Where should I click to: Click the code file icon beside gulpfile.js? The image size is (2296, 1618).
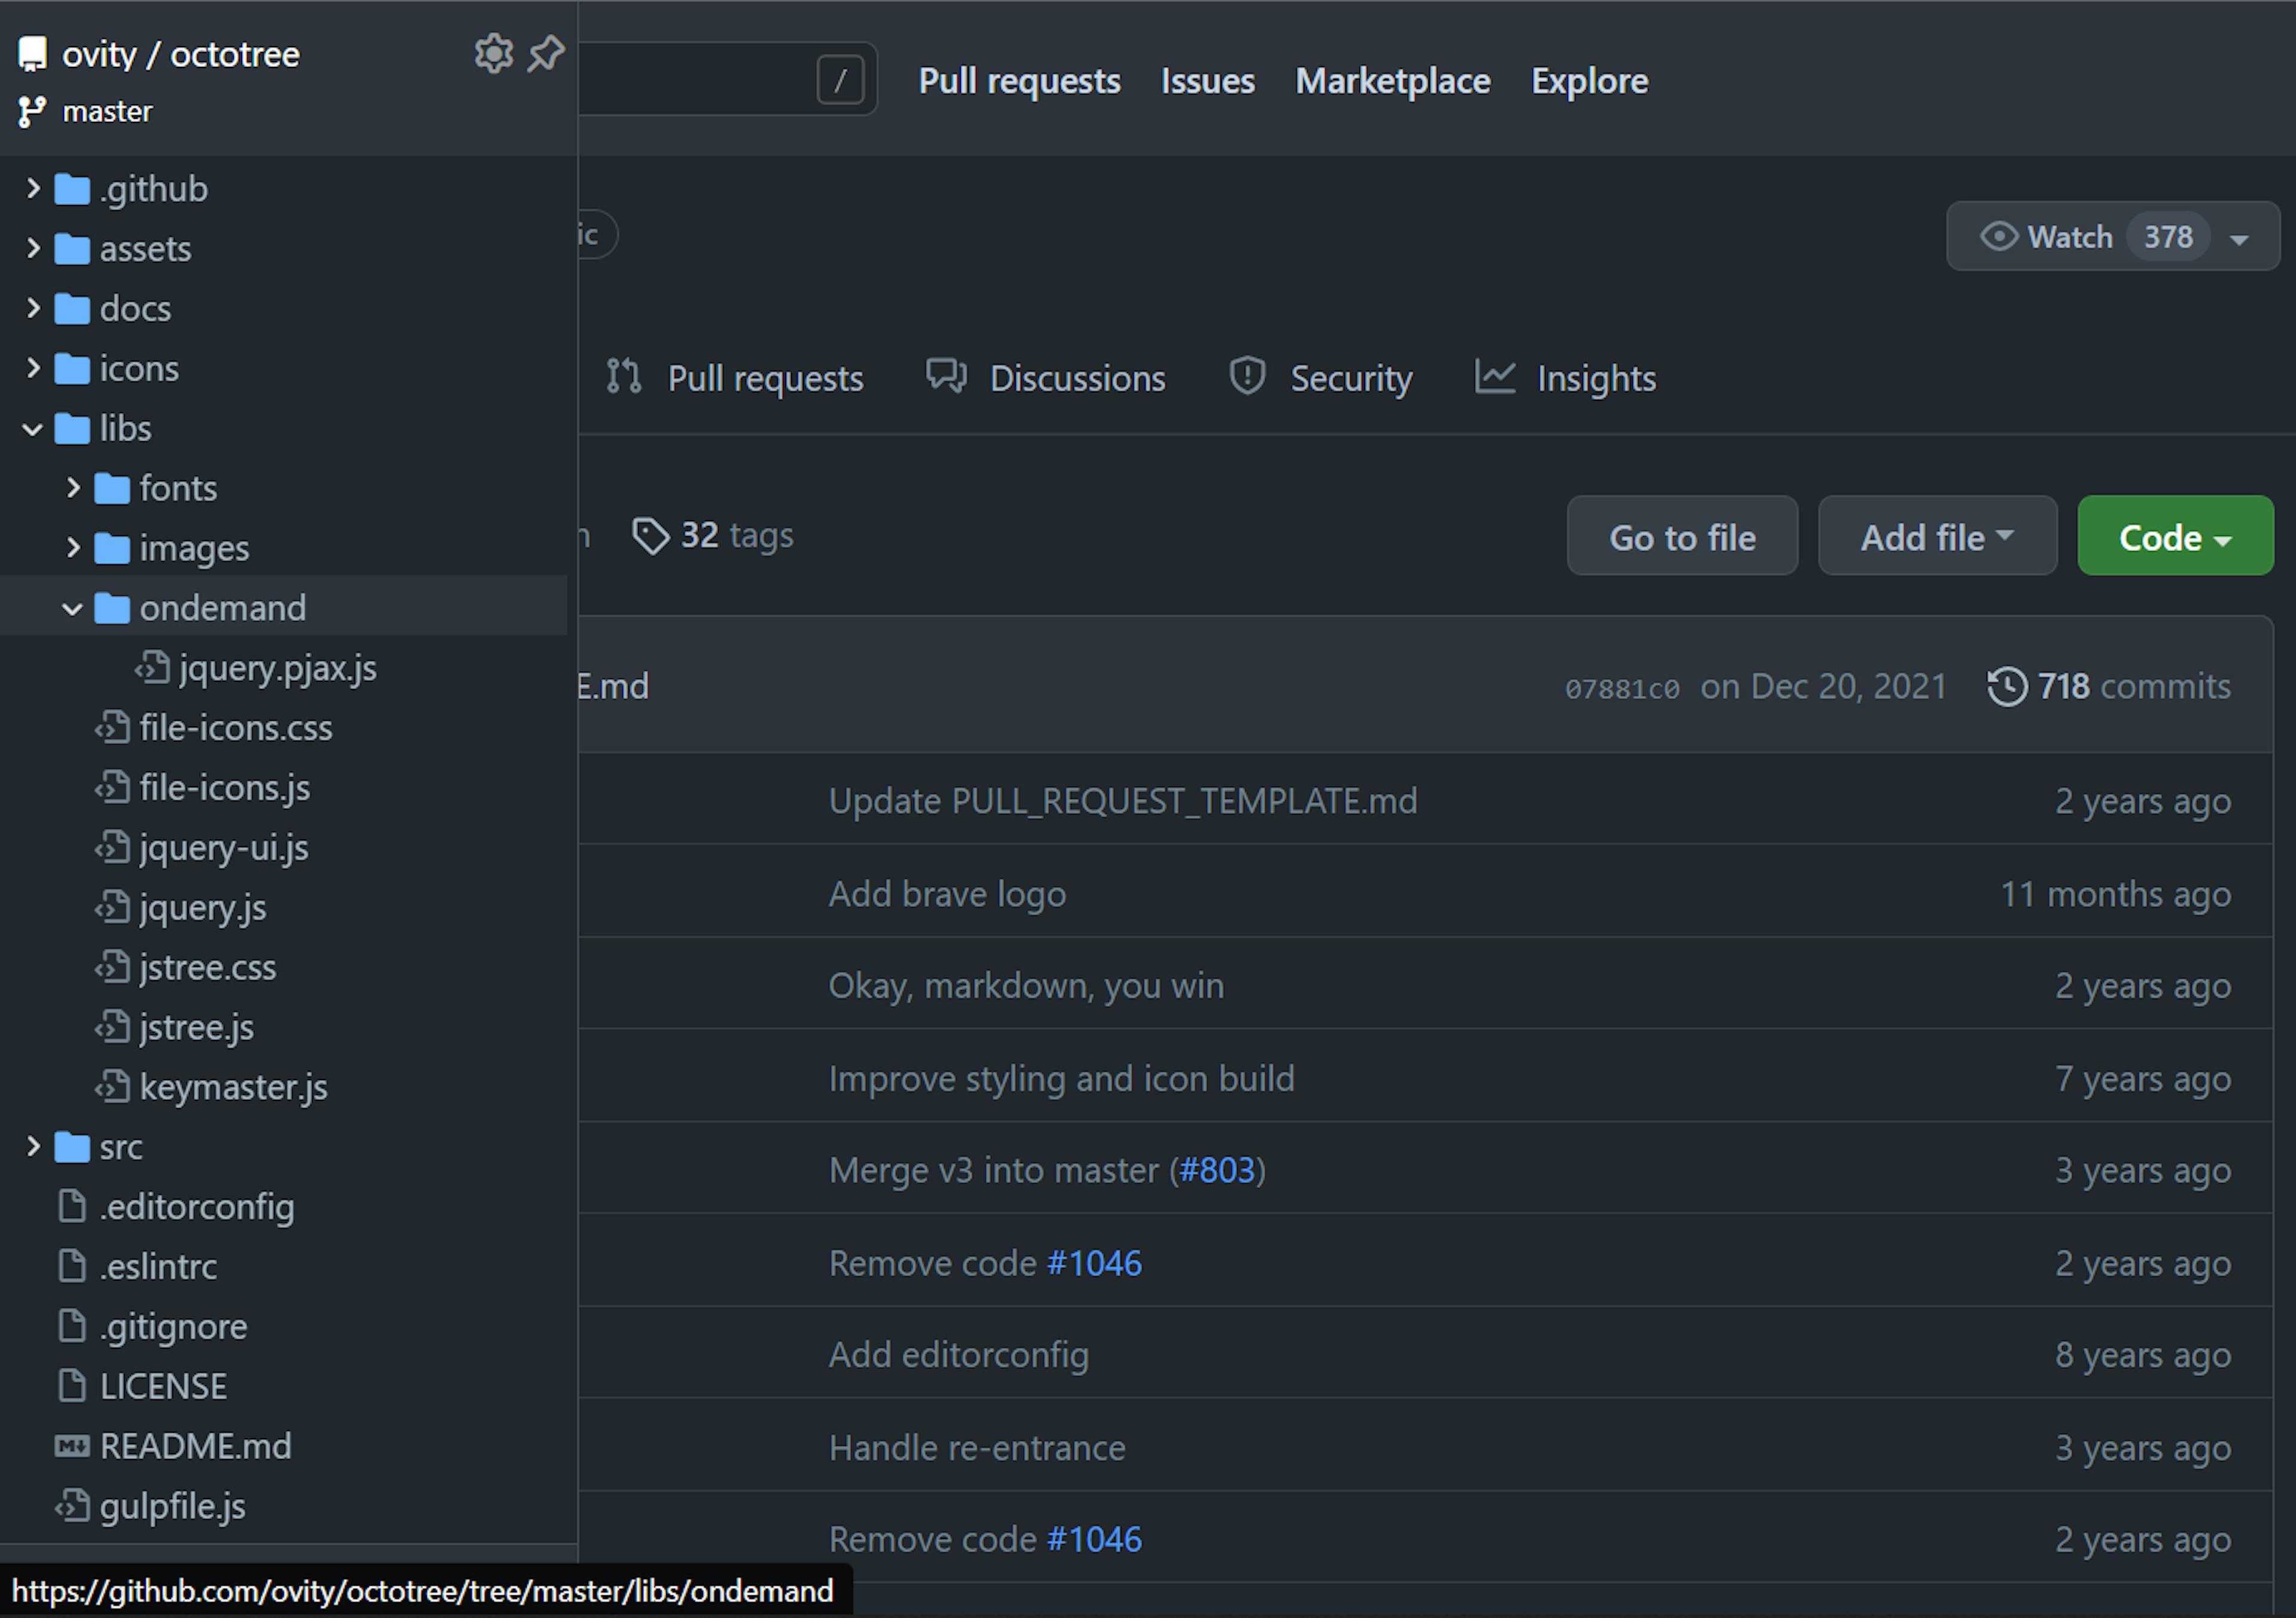tap(72, 1506)
